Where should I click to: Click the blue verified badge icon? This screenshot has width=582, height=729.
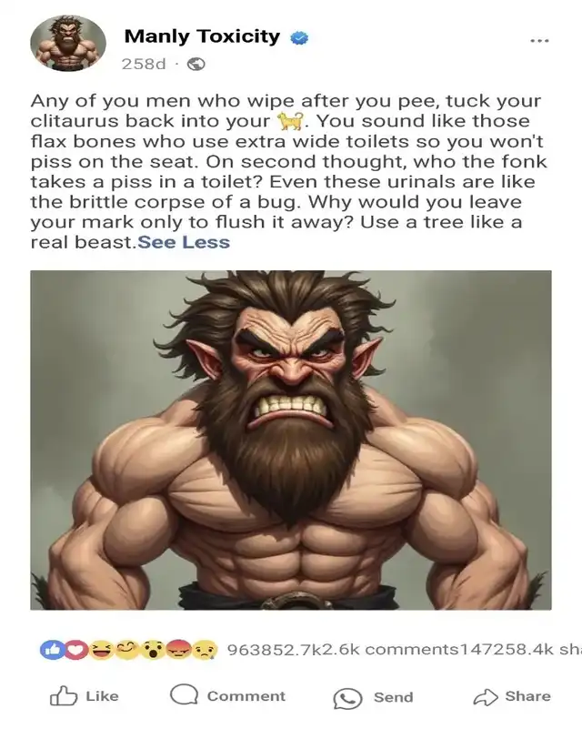tap(299, 37)
